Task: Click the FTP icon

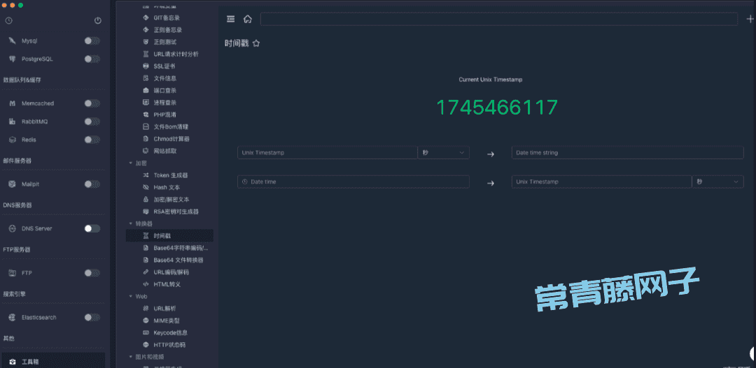Action: tap(13, 273)
